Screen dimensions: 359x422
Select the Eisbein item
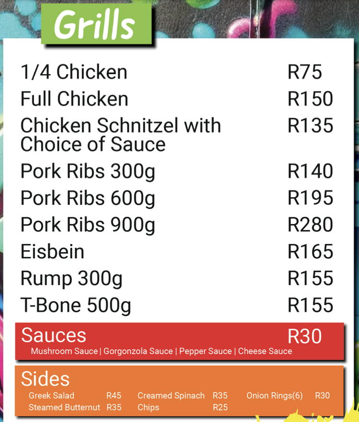pyautogui.click(x=52, y=252)
